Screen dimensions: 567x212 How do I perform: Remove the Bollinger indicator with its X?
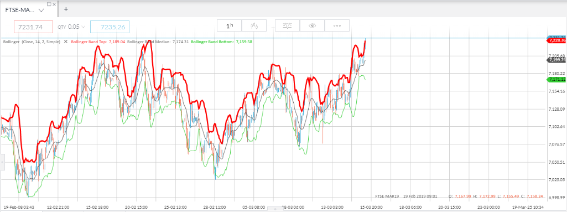click(x=66, y=42)
